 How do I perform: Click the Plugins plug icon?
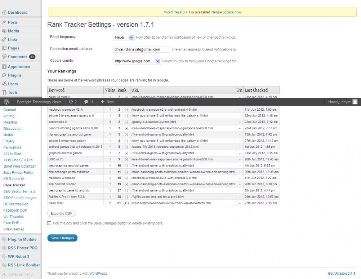(4, 75)
